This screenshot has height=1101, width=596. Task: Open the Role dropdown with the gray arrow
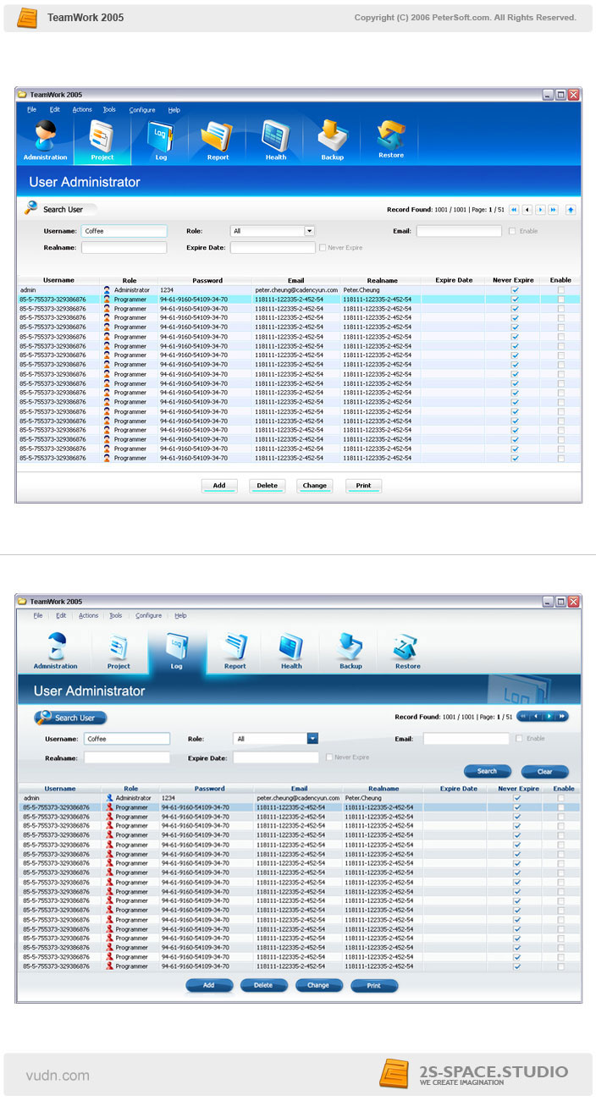pyautogui.click(x=309, y=230)
